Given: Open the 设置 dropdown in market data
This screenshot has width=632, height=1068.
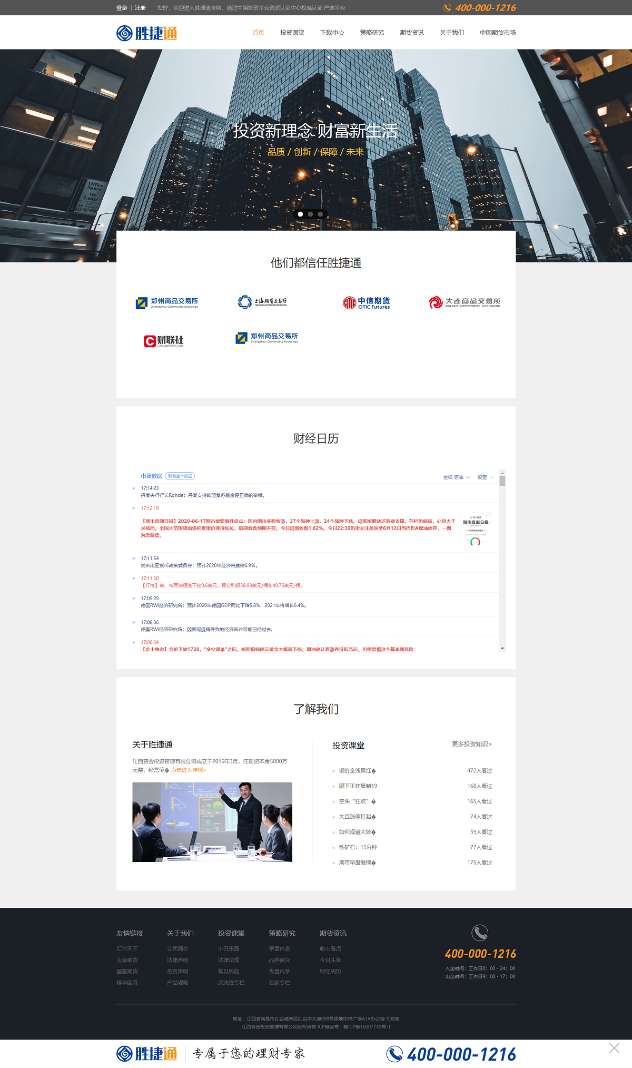Looking at the screenshot, I should point(485,477).
